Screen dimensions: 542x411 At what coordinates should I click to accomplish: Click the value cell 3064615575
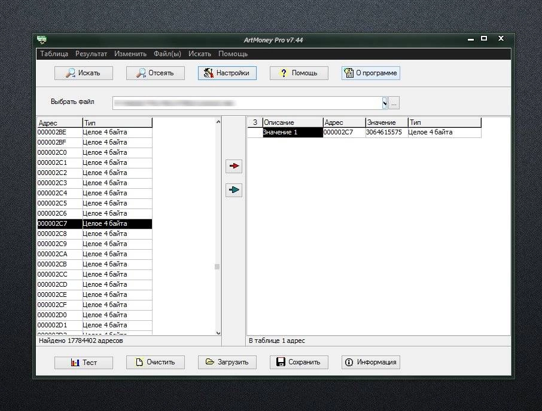pos(386,133)
